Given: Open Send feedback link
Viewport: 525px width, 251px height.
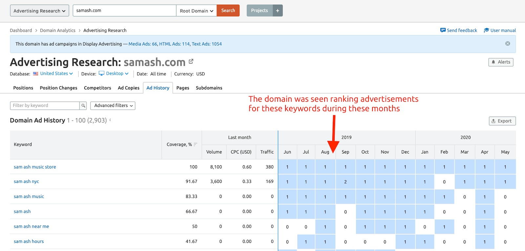Looking at the screenshot, I should point(459,30).
